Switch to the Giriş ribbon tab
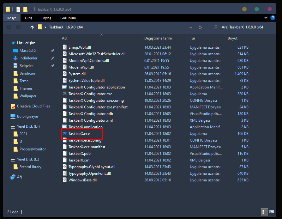The image size is (282, 219). pos(29,18)
